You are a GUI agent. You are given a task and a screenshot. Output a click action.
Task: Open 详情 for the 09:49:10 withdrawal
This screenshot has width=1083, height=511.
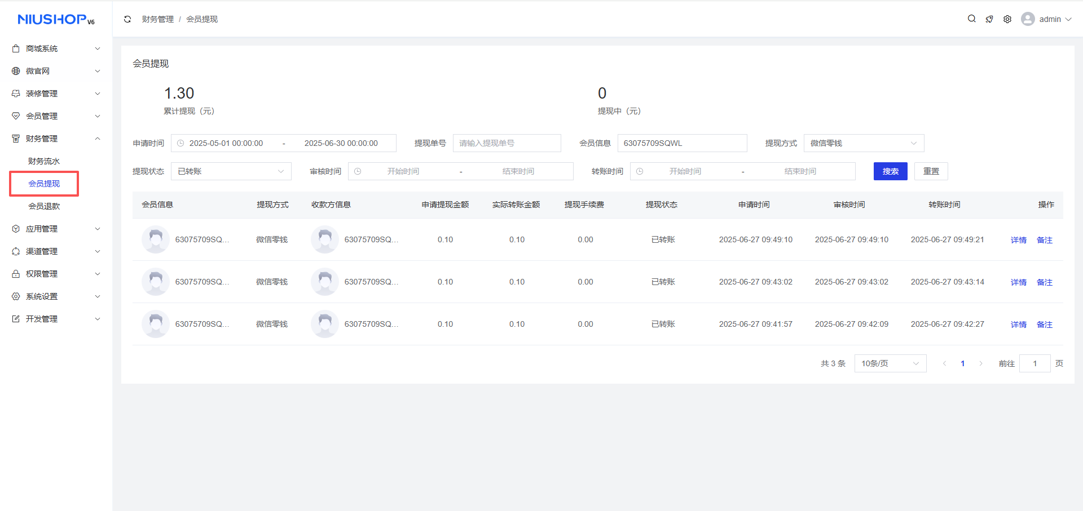1018,240
